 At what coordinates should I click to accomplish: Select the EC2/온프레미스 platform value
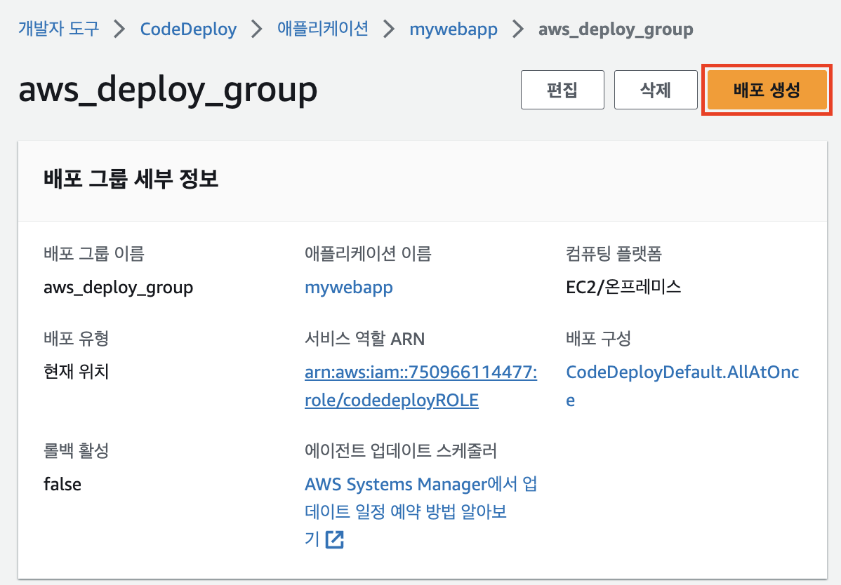tap(623, 287)
